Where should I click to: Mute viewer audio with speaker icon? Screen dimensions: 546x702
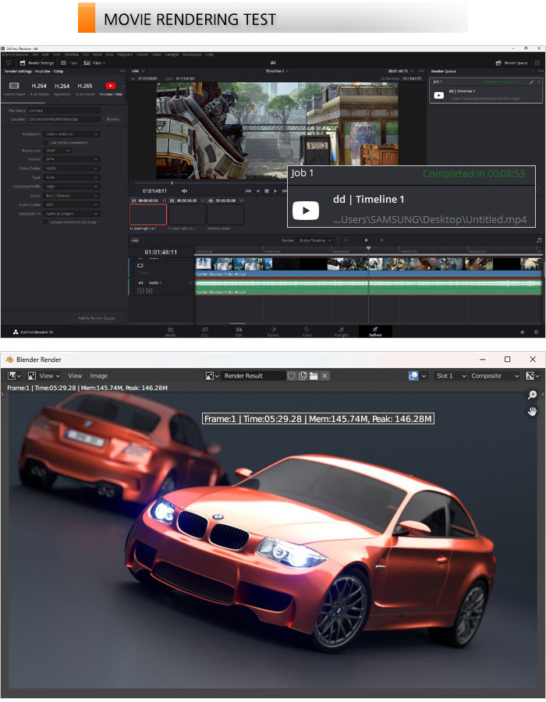point(184,191)
